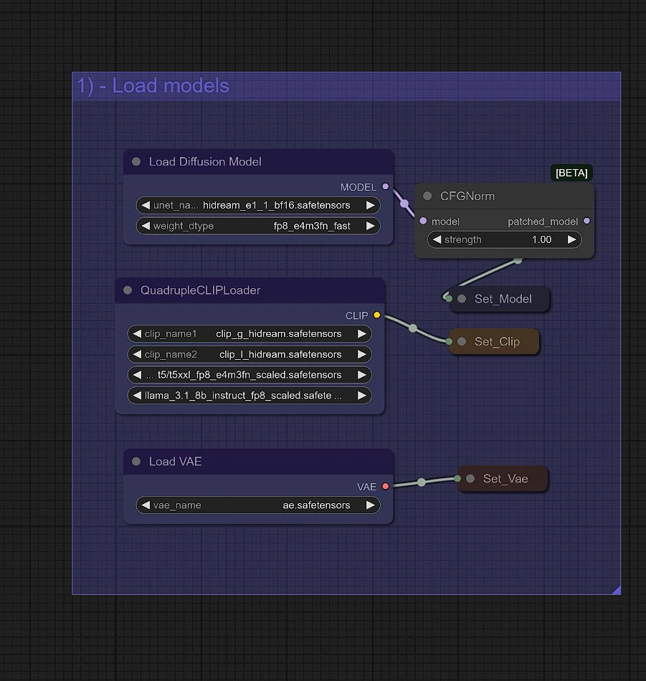Select the Set_Vae node
Image resolution: width=646 pixels, height=681 pixels.
503,479
